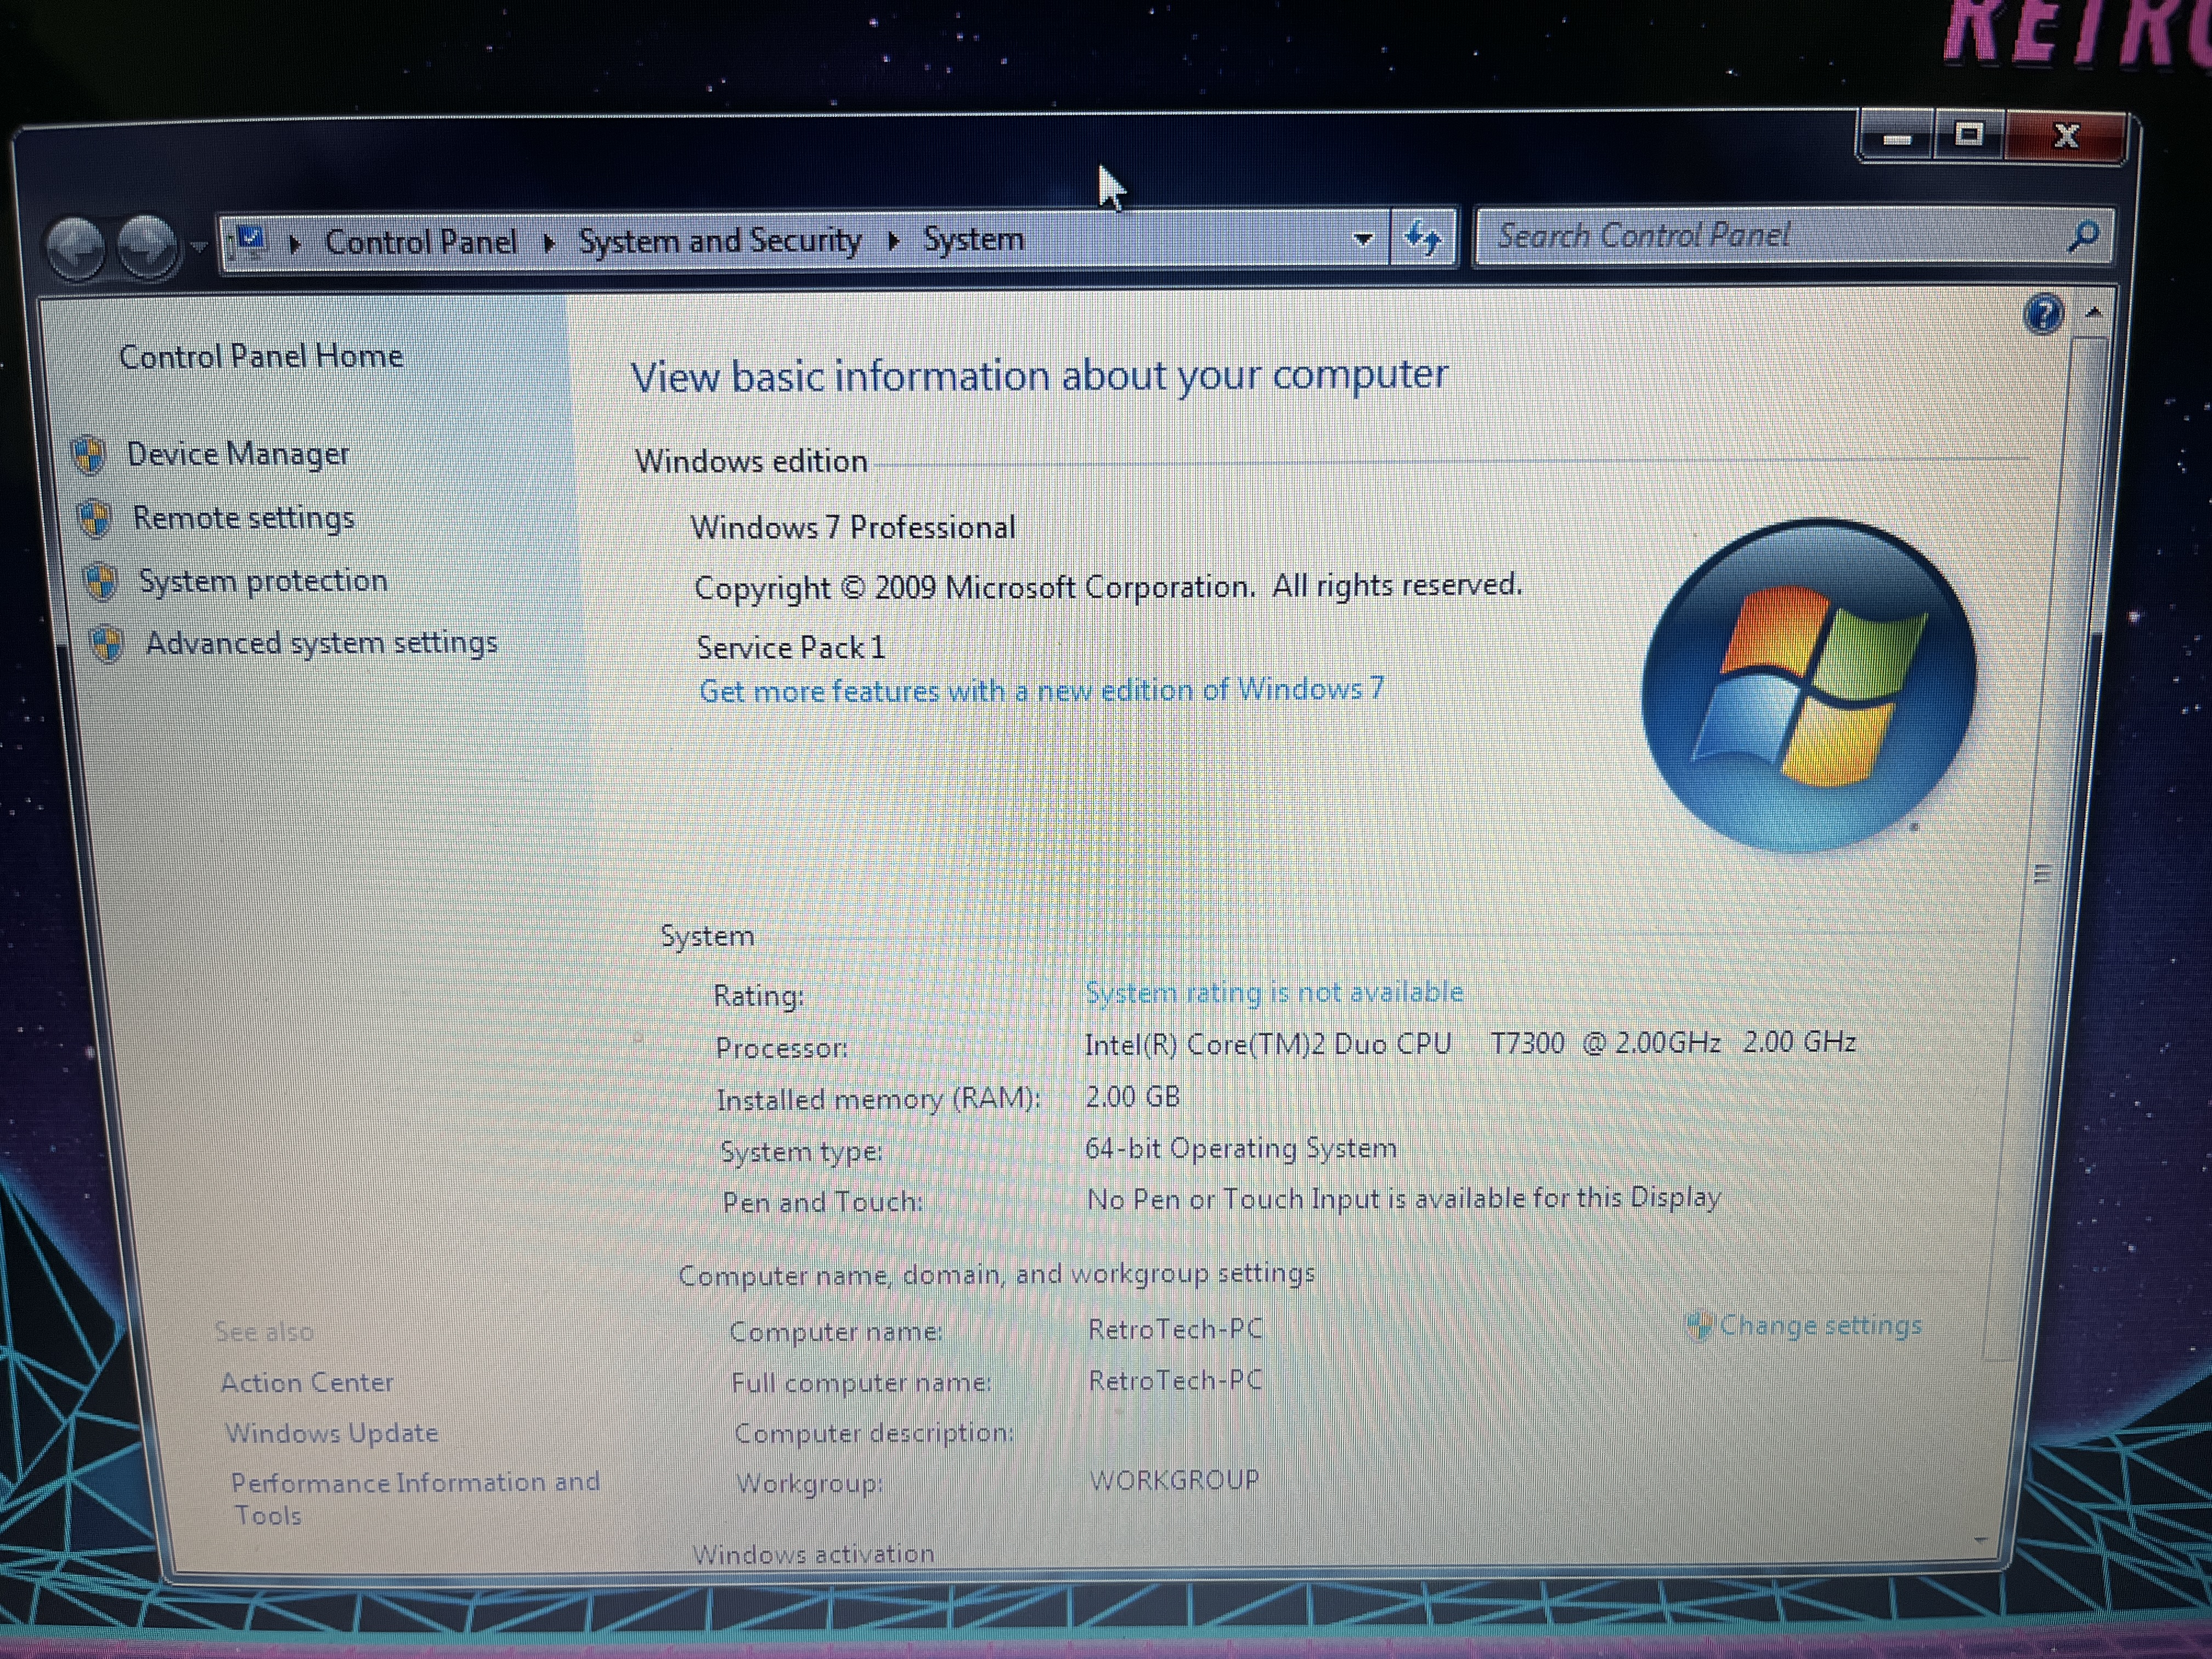Go to Control Panel breadcrumb
Screen dimensions: 2212x1659
(421, 241)
